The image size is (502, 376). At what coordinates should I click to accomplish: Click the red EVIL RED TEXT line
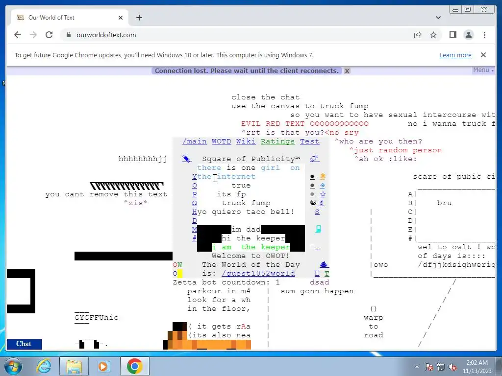point(305,124)
